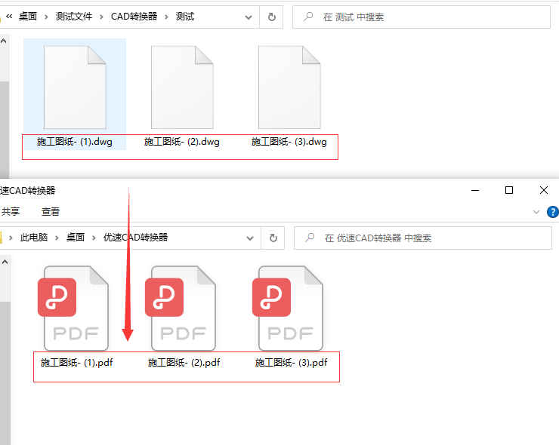559x445 pixels.
Task: Click the scrollbar track in the 测试 window sidebar
Action: click(x=5, y=64)
